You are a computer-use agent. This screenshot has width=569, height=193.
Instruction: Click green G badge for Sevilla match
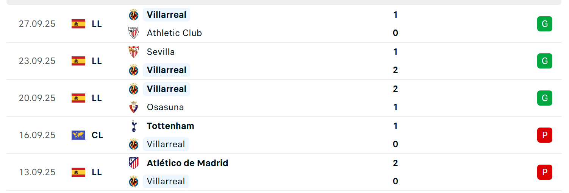pos(544,61)
